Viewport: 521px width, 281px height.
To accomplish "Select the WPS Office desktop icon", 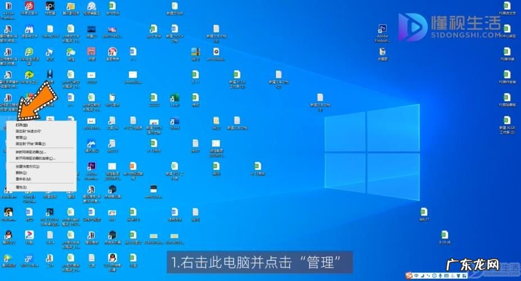I will [x=29, y=258].
